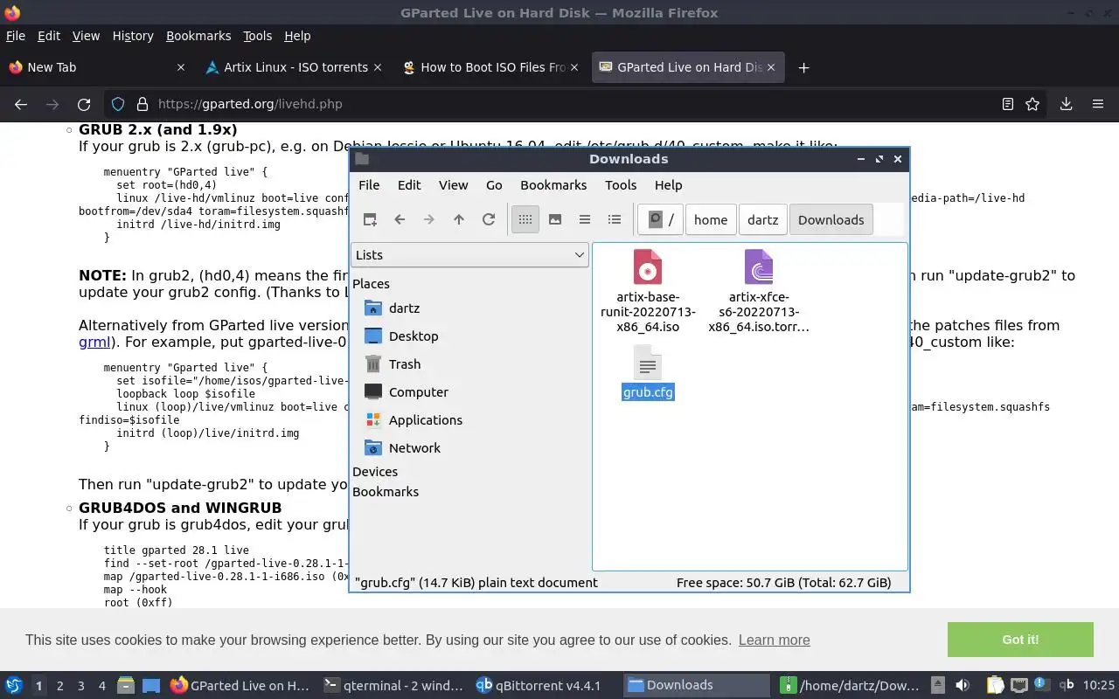Switch file manager to detailed list view
This screenshot has width=1119, height=699.
pos(615,219)
